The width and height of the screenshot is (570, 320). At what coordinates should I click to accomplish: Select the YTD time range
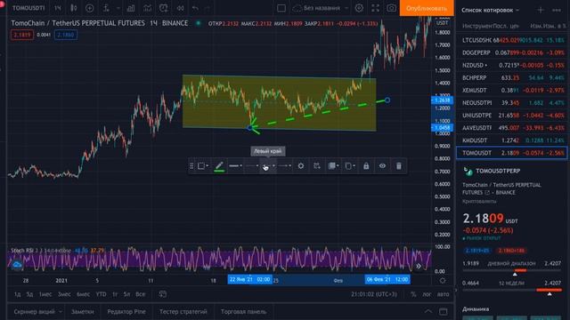pyautogui.click(x=101, y=294)
